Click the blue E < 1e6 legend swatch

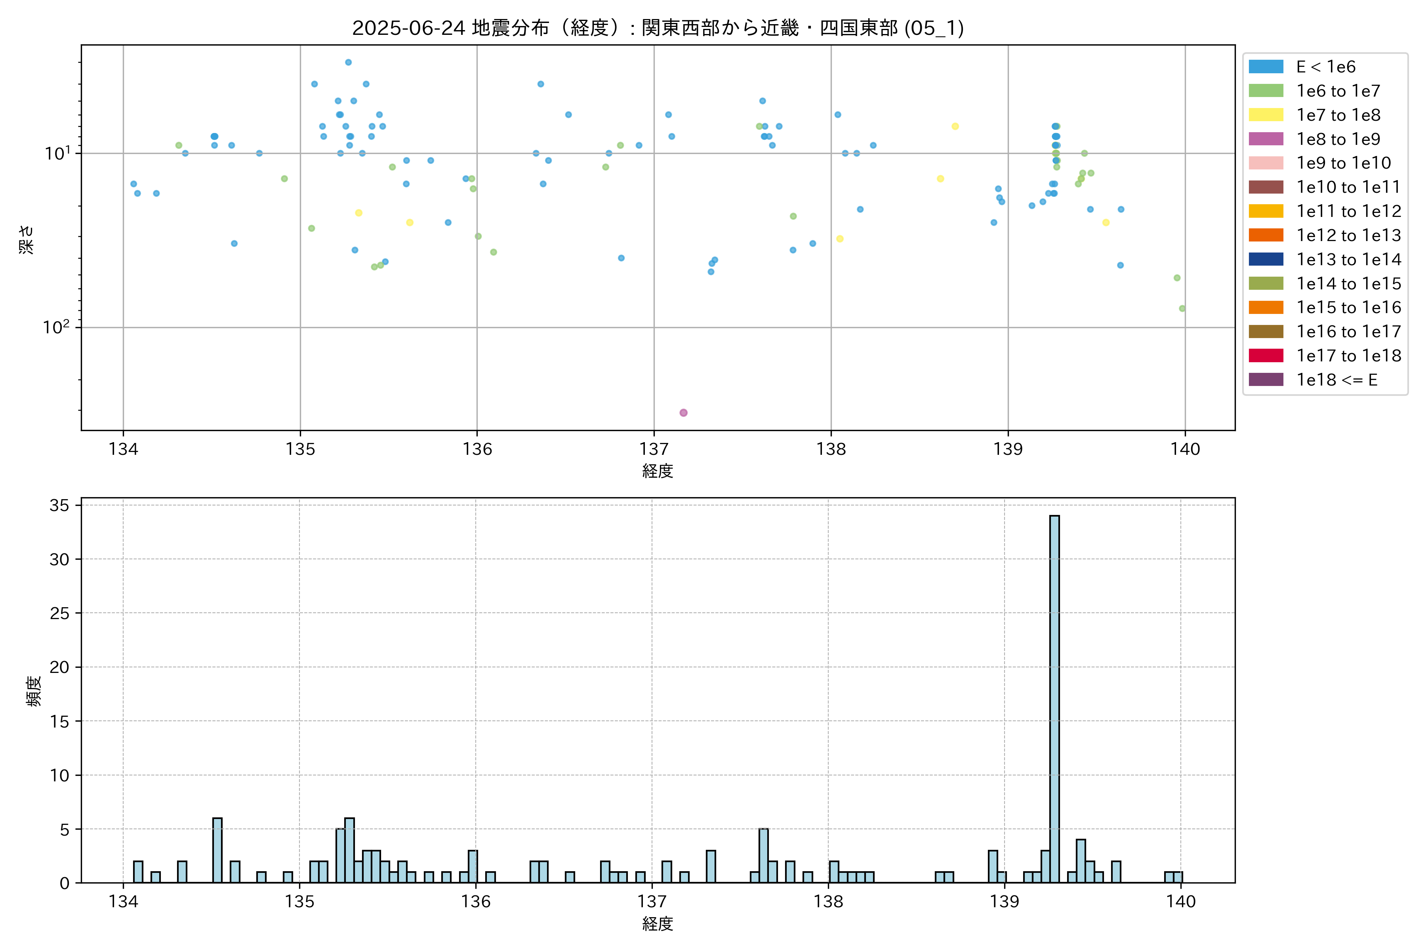pyautogui.click(x=1265, y=66)
